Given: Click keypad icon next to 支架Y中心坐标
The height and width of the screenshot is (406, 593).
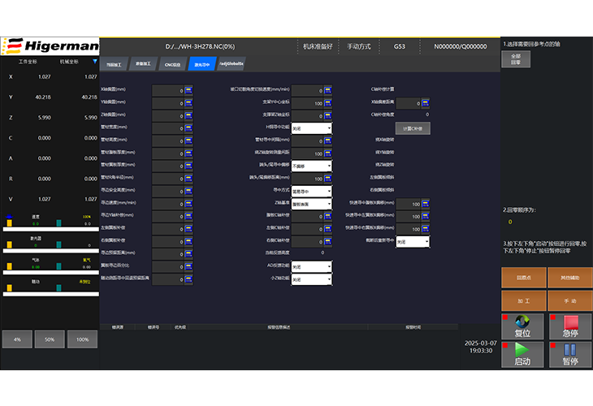Looking at the screenshot, I should (x=328, y=103).
